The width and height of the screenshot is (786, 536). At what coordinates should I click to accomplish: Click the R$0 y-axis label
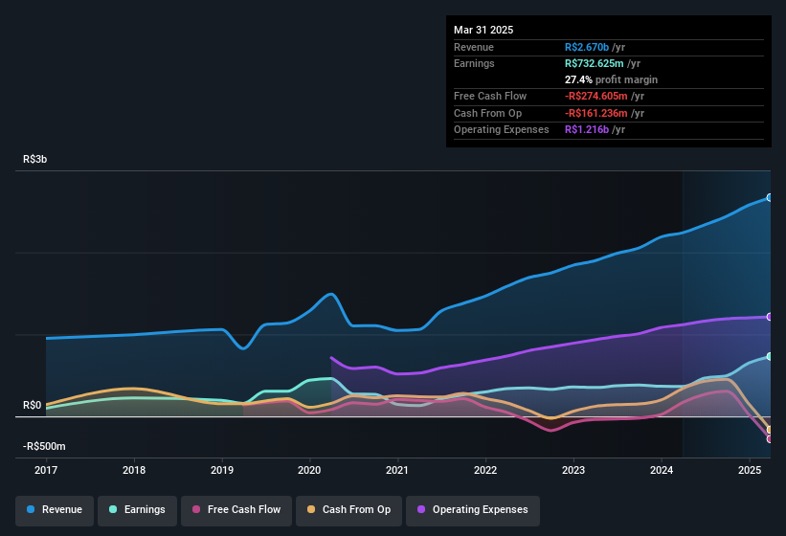pyautogui.click(x=33, y=405)
